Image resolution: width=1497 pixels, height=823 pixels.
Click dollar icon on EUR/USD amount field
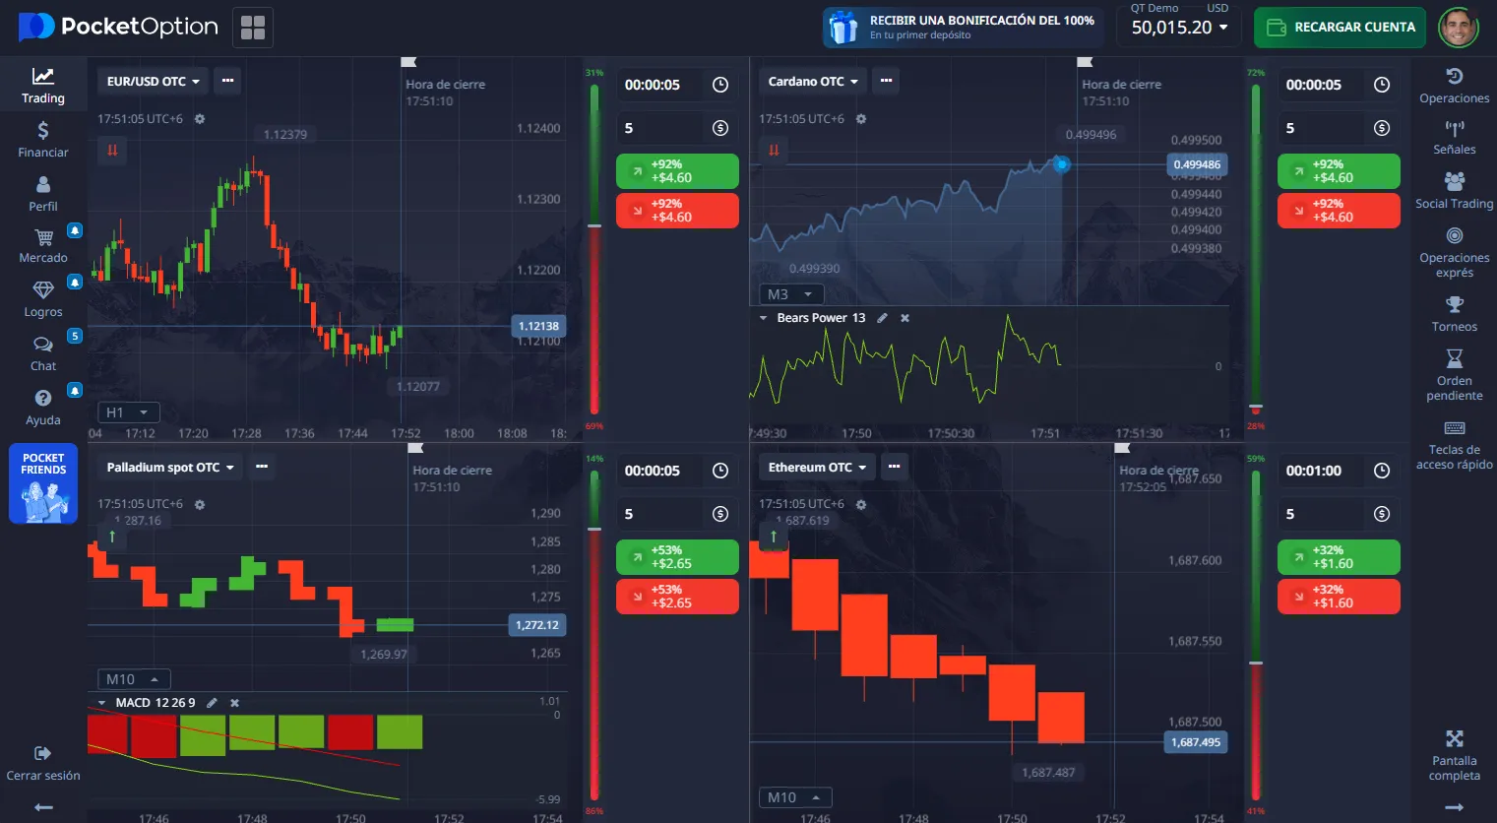pyautogui.click(x=720, y=128)
